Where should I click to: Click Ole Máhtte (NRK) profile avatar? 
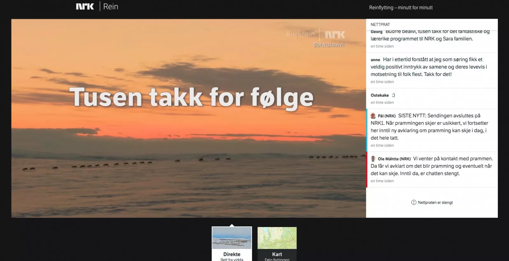coord(373,159)
